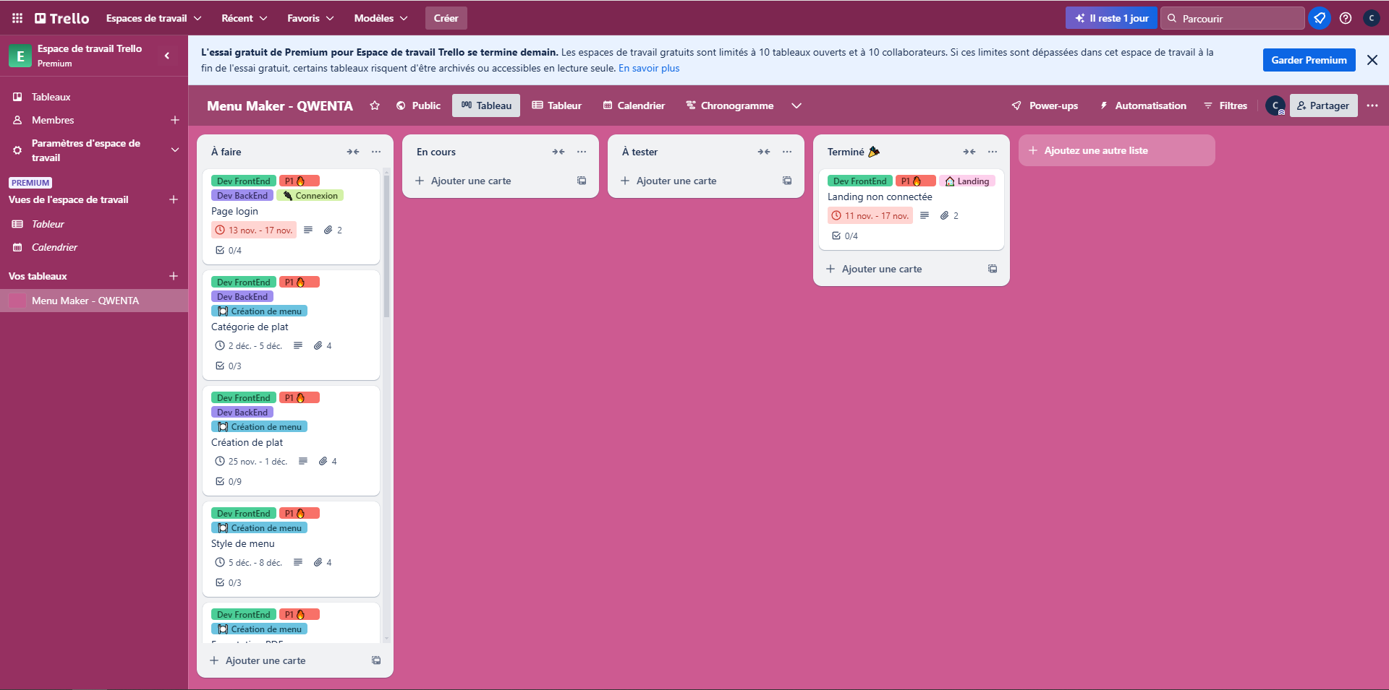Collapse the workspace sidebar
Viewport: 1389px width, 690px height.
pyautogui.click(x=167, y=56)
